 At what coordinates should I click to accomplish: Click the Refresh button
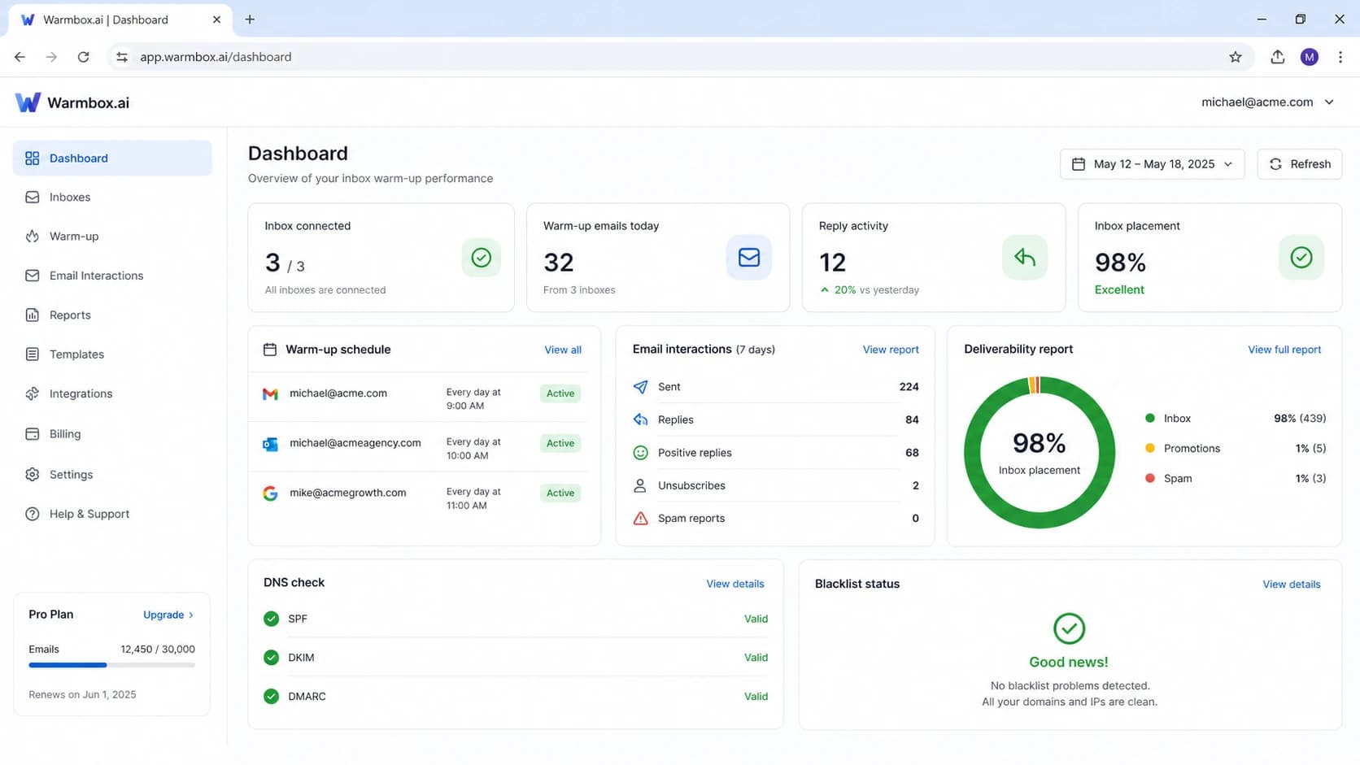[1300, 164]
